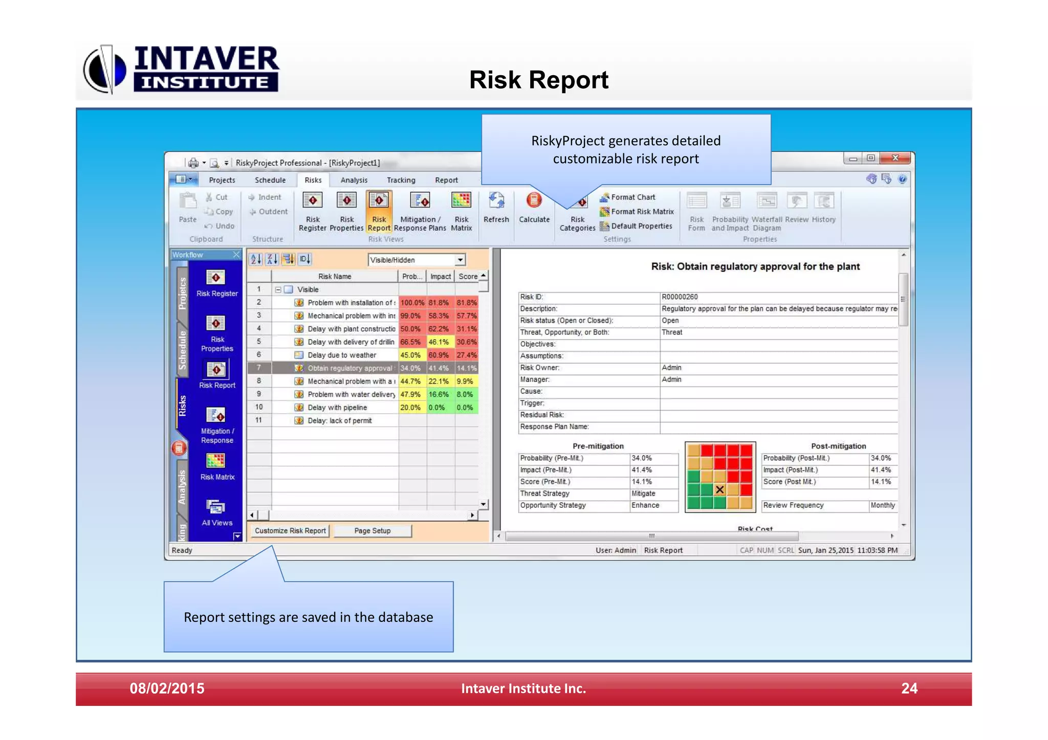Switch to the Analysis ribbon tab

354,180
